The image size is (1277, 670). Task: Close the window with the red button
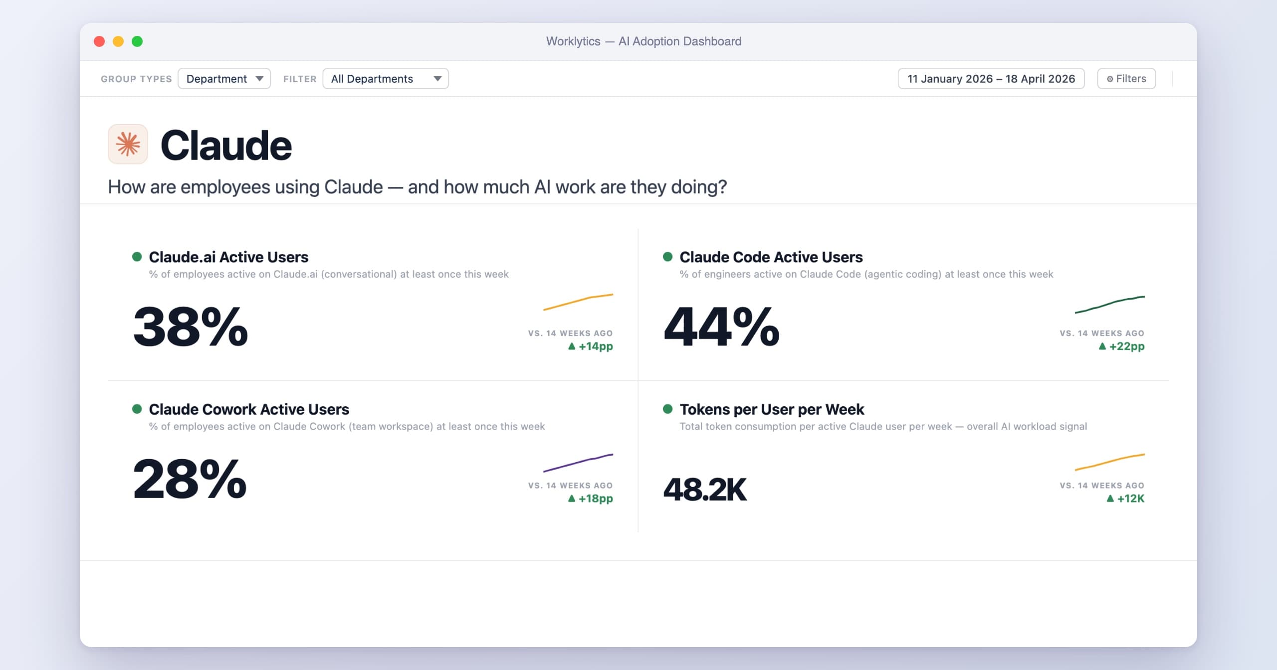click(x=99, y=41)
